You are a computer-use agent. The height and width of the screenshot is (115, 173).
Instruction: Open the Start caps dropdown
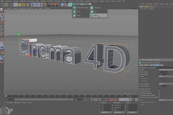point(166,70)
